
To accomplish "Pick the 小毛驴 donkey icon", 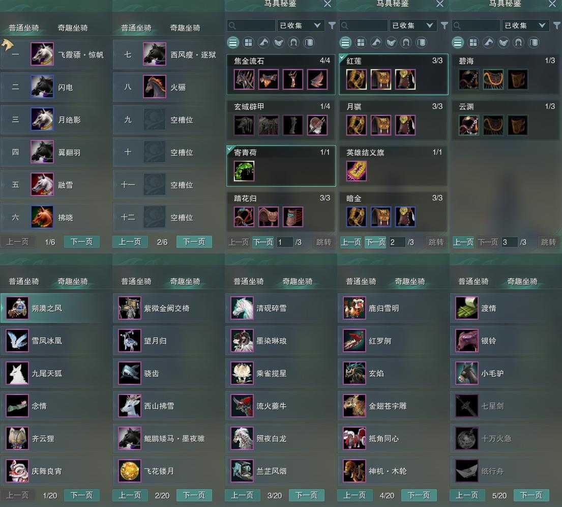I will pos(467,373).
